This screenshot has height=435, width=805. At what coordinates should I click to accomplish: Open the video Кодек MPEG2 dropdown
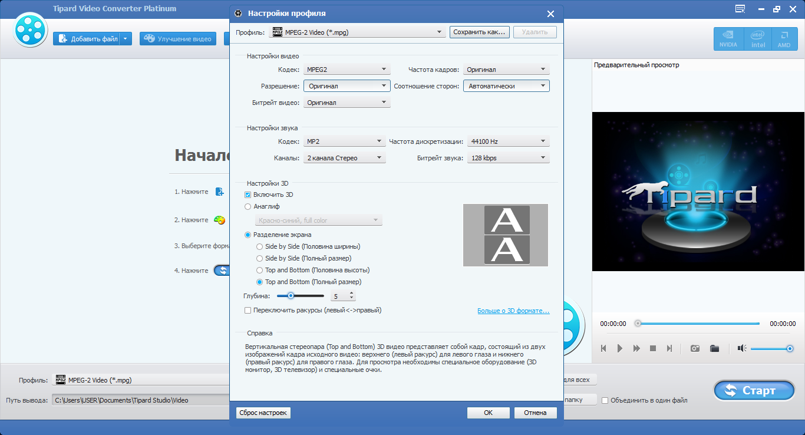click(347, 70)
